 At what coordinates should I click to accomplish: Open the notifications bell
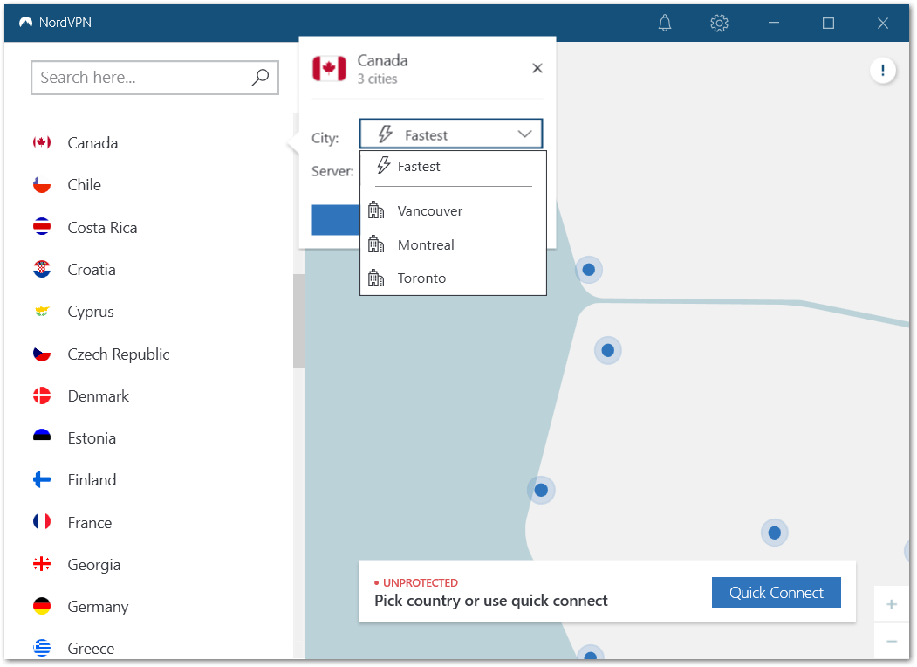(x=664, y=23)
